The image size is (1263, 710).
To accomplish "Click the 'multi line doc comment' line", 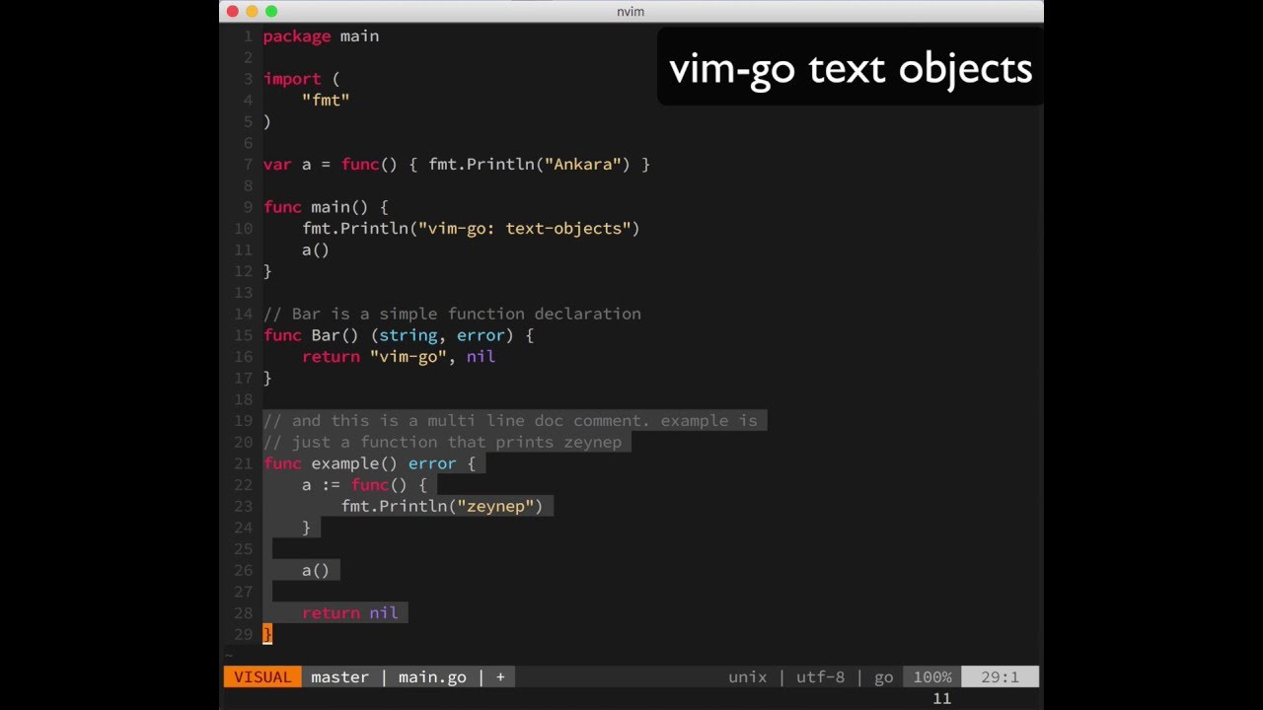I will point(510,421).
